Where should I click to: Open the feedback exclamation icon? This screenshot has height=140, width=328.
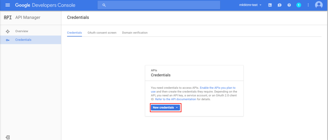click(x=279, y=5)
